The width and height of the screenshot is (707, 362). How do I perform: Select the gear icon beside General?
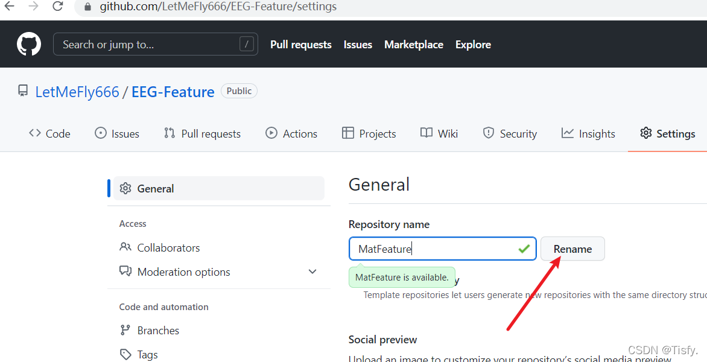point(125,188)
